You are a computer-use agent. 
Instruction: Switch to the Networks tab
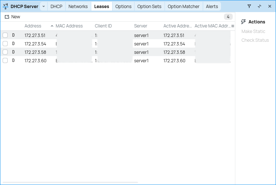(x=78, y=7)
